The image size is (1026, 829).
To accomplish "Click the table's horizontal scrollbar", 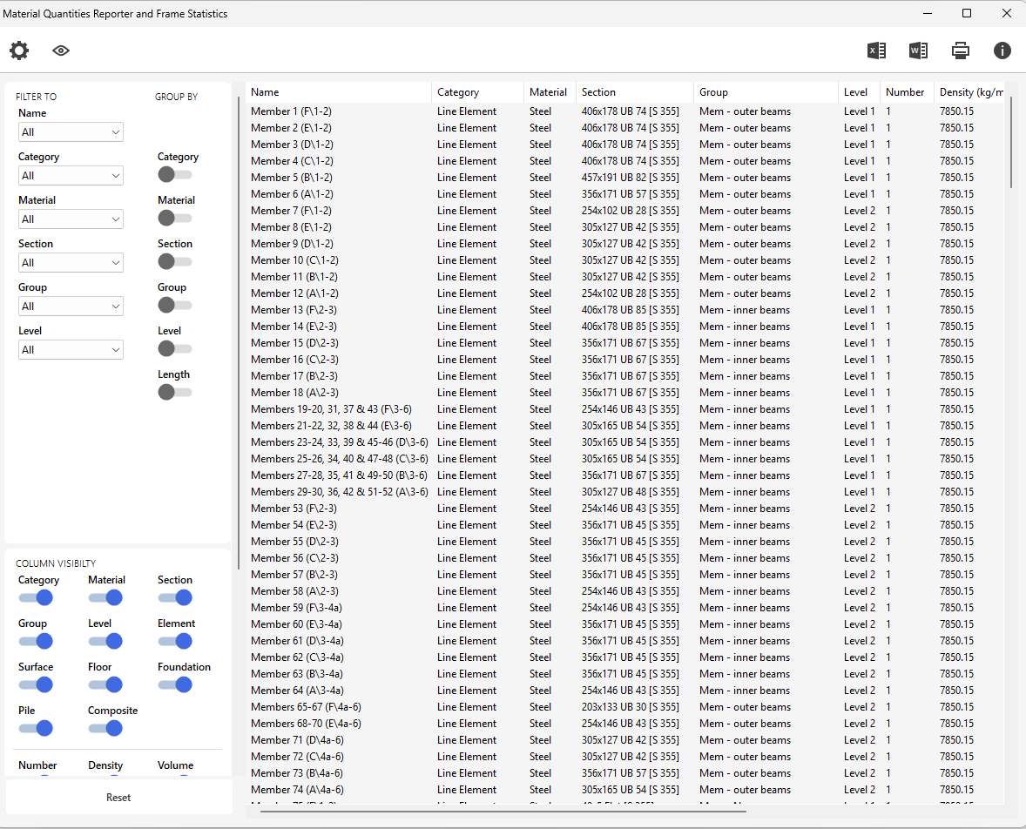I will [x=503, y=812].
